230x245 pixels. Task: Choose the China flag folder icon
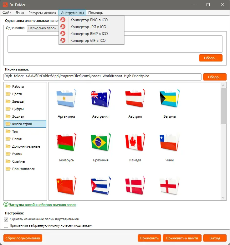(x=66, y=186)
